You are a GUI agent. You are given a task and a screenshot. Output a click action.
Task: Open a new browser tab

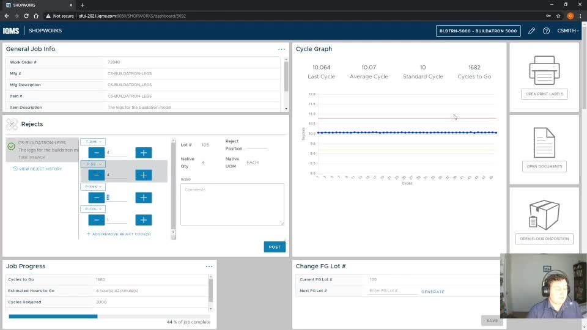click(83, 5)
